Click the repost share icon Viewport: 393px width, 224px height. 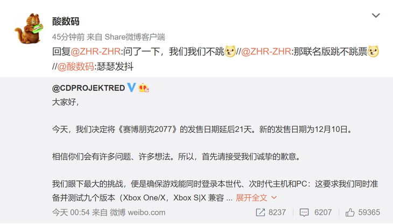[x=261, y=213]
